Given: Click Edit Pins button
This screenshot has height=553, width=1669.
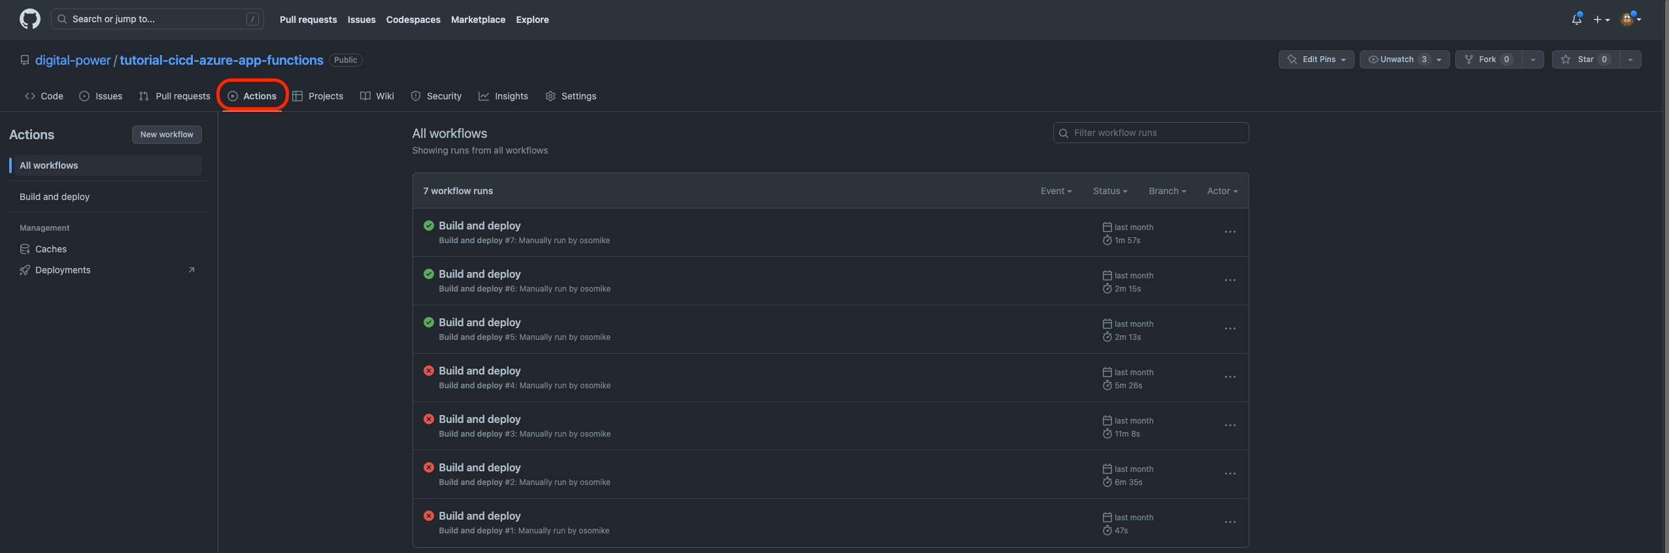Looking at the screenshot, I should 1315,59.
